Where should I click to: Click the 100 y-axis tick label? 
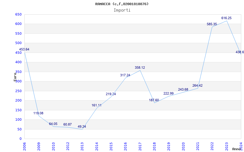pyautogui.click(x=18, y=119)
